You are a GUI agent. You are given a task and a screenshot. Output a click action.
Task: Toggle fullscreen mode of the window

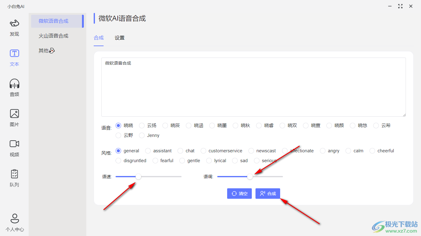point(400,6)
